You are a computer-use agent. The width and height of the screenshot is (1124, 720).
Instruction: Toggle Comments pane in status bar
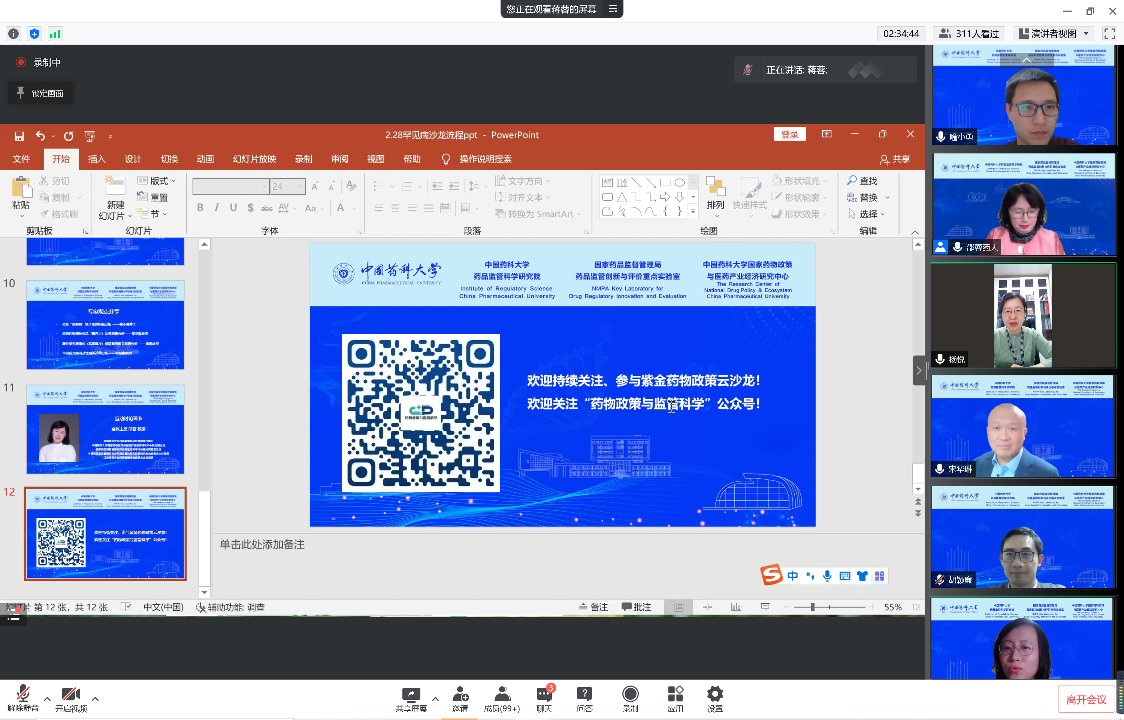(636, 607)
